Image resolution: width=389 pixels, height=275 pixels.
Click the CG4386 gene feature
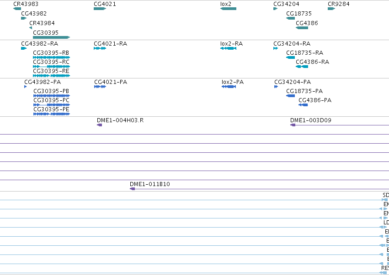(x=302, y=28)
